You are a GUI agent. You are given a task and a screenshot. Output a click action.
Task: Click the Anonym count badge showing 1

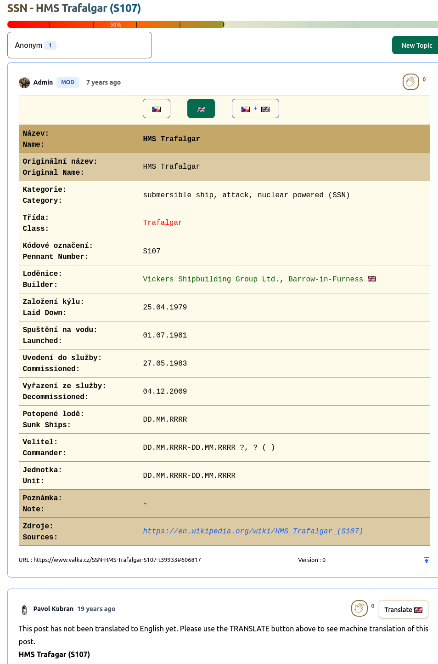pyautogui.click(x=50, y=45)
